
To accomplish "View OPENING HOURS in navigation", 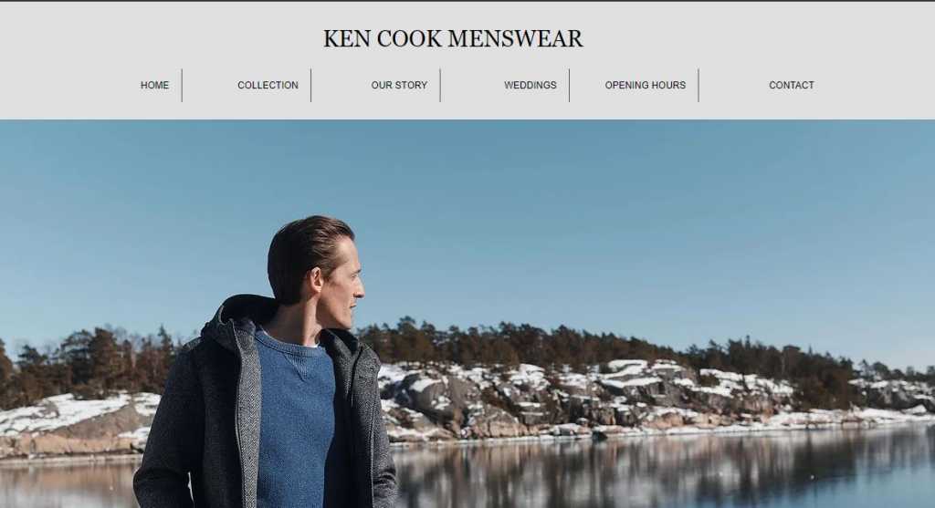I will tap(646, 85).
